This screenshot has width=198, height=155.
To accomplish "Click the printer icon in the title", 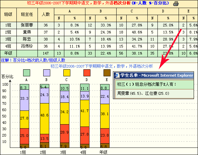I will pyautogui.click(x=176, y=4).
